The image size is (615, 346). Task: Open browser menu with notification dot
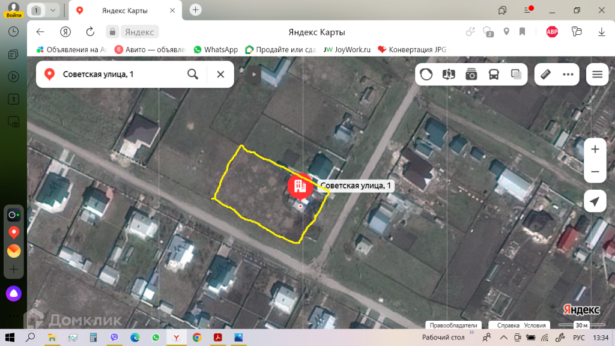pyautogui.click(x=528, y=10)
